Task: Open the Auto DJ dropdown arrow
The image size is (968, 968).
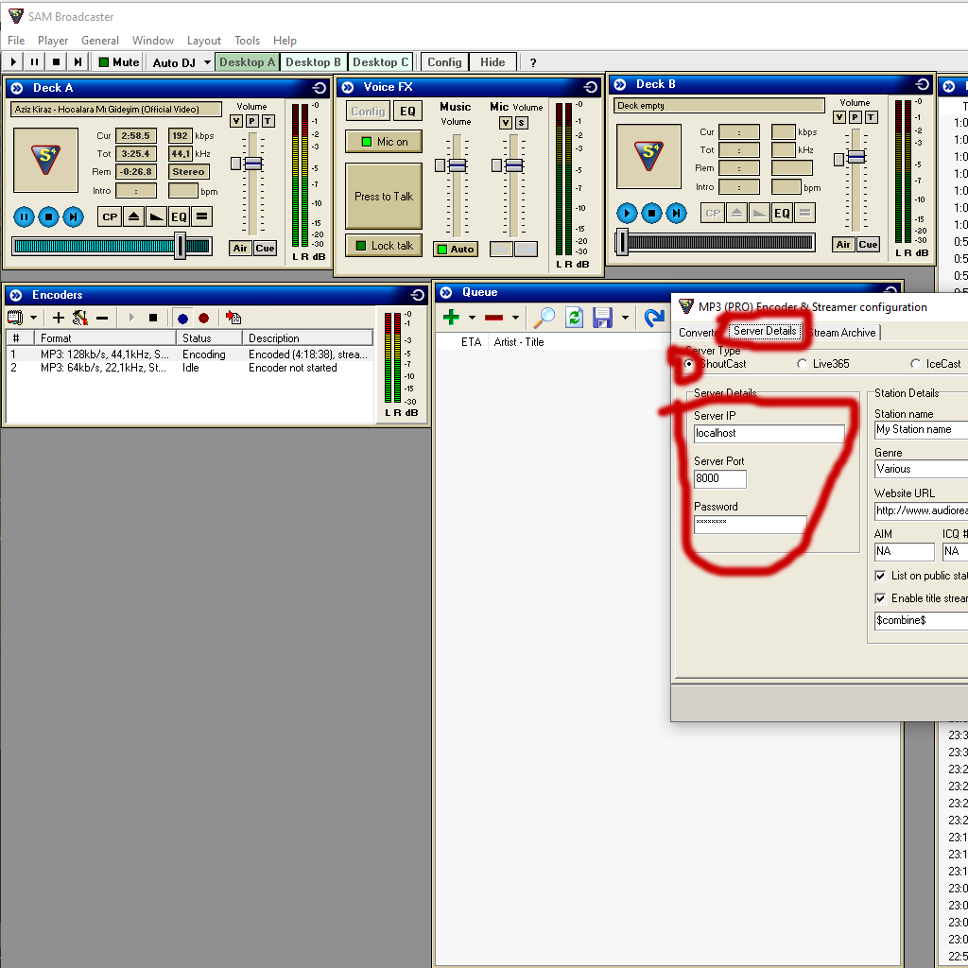Action: coord(207,62)
